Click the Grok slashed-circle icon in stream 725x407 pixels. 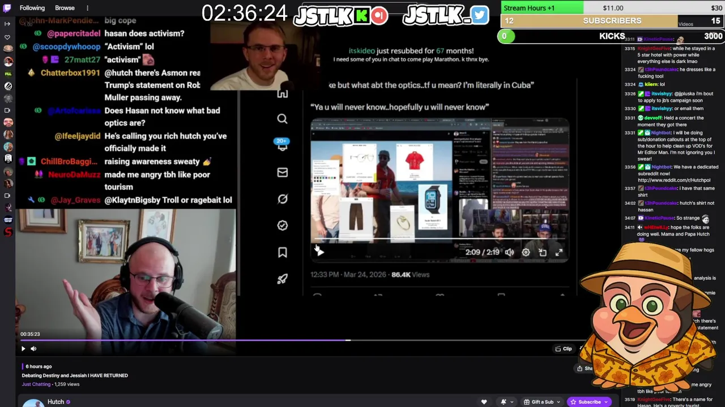tap(282, 199)
